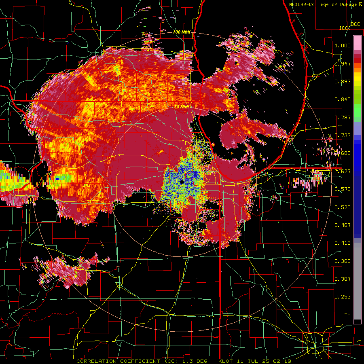Select the 0.573 scale value
The width and height of the screenshot is (364, 364).
[343, 189]
